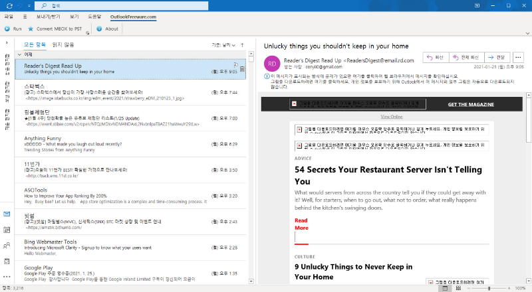This screenshot has height=292, width=532.
Task: Click the GET THE MAGAZINE link
Action: (x=471, y=104)
